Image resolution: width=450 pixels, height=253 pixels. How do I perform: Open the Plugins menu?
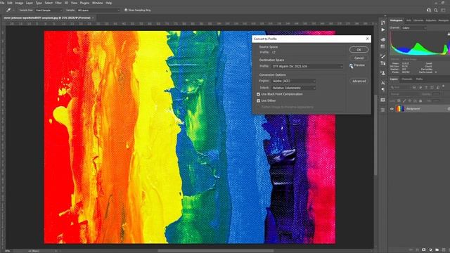(x=84, y=3)
